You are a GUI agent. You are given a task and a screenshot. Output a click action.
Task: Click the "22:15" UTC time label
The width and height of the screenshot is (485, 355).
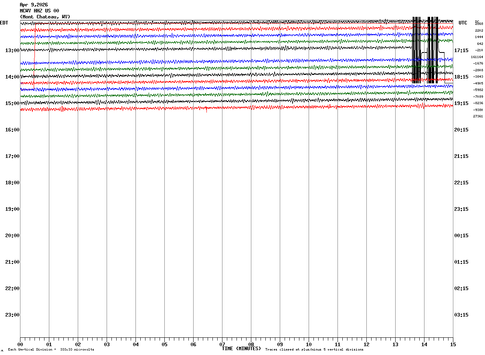(461, 183)
